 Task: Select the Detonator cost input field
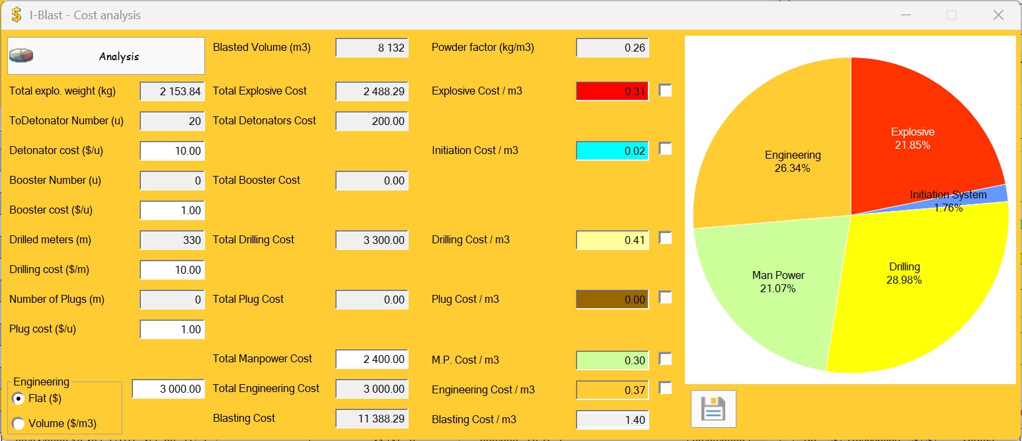[x=172, y=151]
